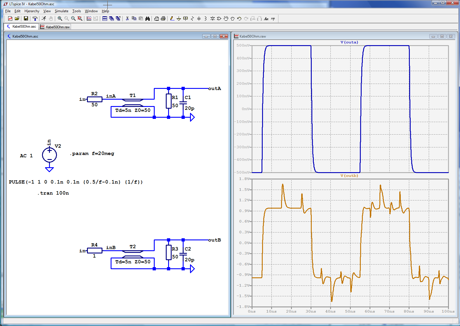
Task: Click the V(outa) trace label
Action: [x=349, y=42]
